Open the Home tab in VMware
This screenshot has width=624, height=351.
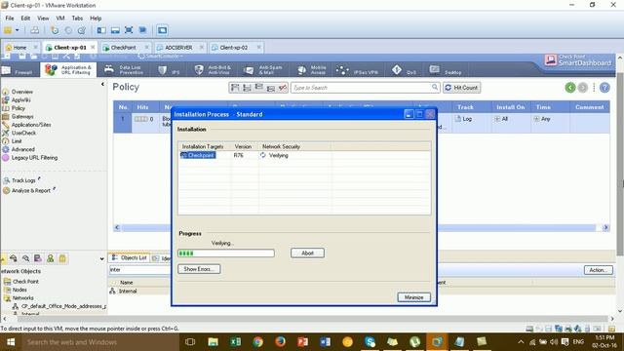19,48
